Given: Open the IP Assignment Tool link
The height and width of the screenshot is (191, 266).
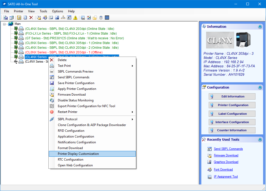Looking at the screenshot, I should (226, 177).
